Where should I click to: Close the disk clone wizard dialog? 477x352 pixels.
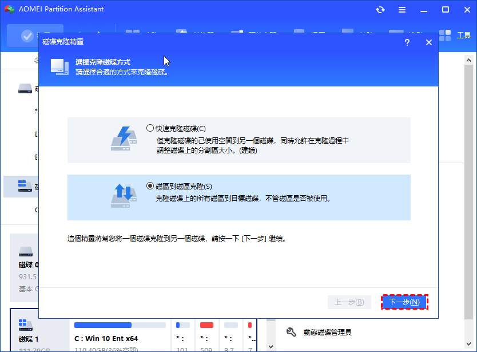(429, 42)
